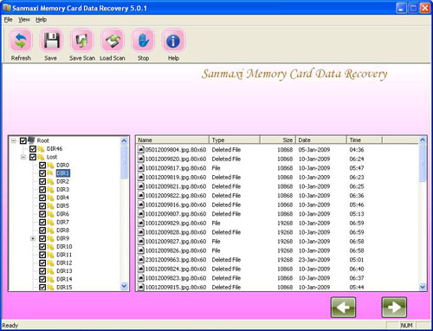This screenshot has width=433, height=331.
Task: Click file icon of 10012009807.jpg.80x60
Action: click(x=141, y=214)
